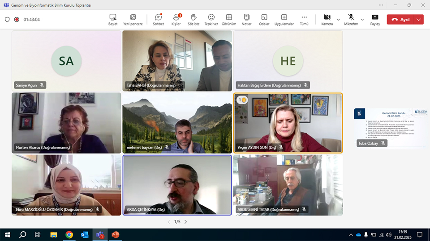430x241 pixels.
Task: Go to next participant page arrow
Action: 185,222
